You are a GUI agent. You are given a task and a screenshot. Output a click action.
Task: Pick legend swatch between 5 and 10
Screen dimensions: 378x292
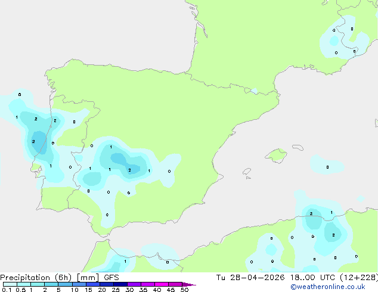pyautogui.click(x=65, y=284)
